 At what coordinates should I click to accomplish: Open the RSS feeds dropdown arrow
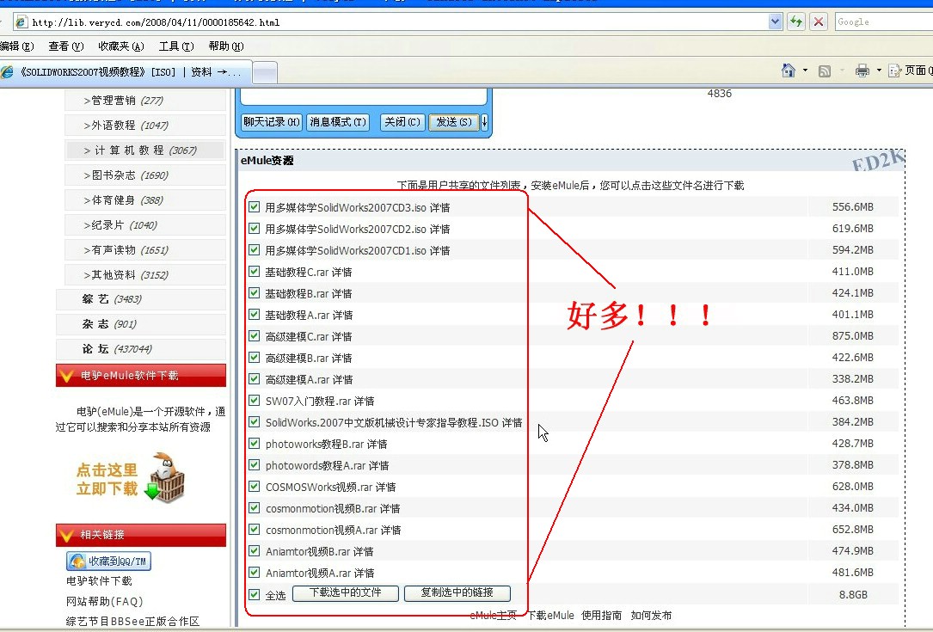tap(842, 71)
